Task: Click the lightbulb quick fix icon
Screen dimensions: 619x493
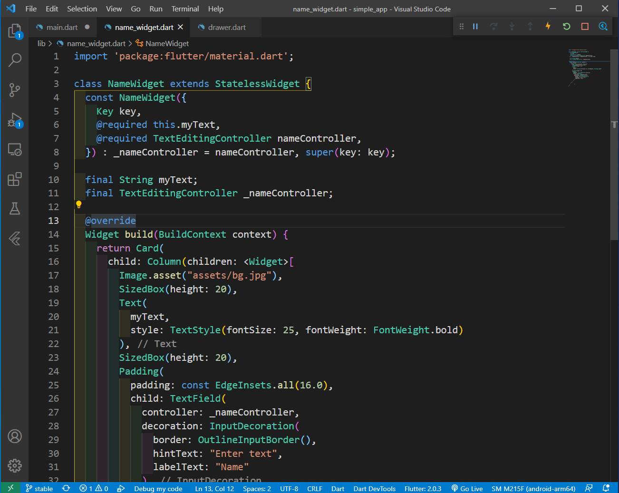Action: (x=79, y=205)
